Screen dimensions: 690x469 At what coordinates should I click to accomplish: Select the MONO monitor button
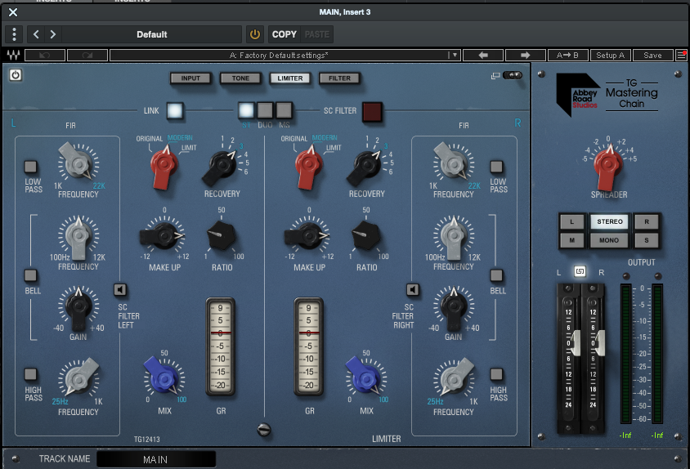(x=609, y=240)
